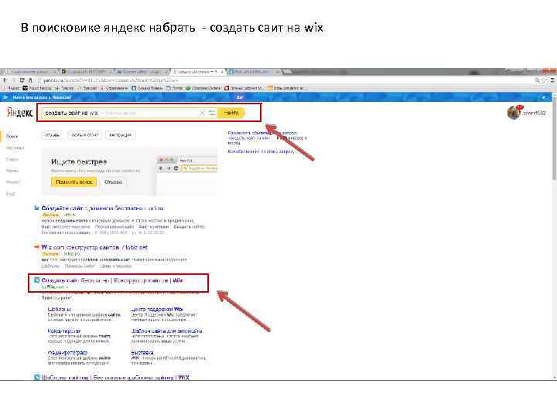Select Маркет in left sidebar
The image size is (557, 417).
point(13,182)
